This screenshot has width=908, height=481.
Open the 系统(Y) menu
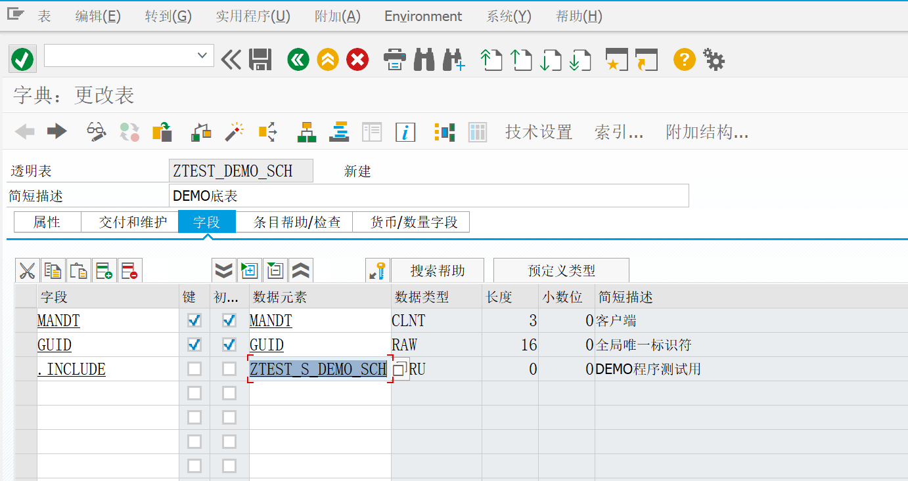coord(509,16)
